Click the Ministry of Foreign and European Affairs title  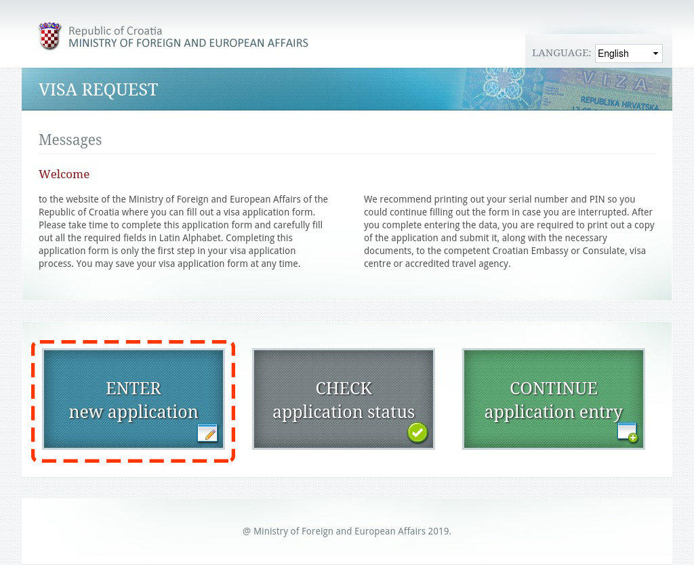tap(188, 43)
